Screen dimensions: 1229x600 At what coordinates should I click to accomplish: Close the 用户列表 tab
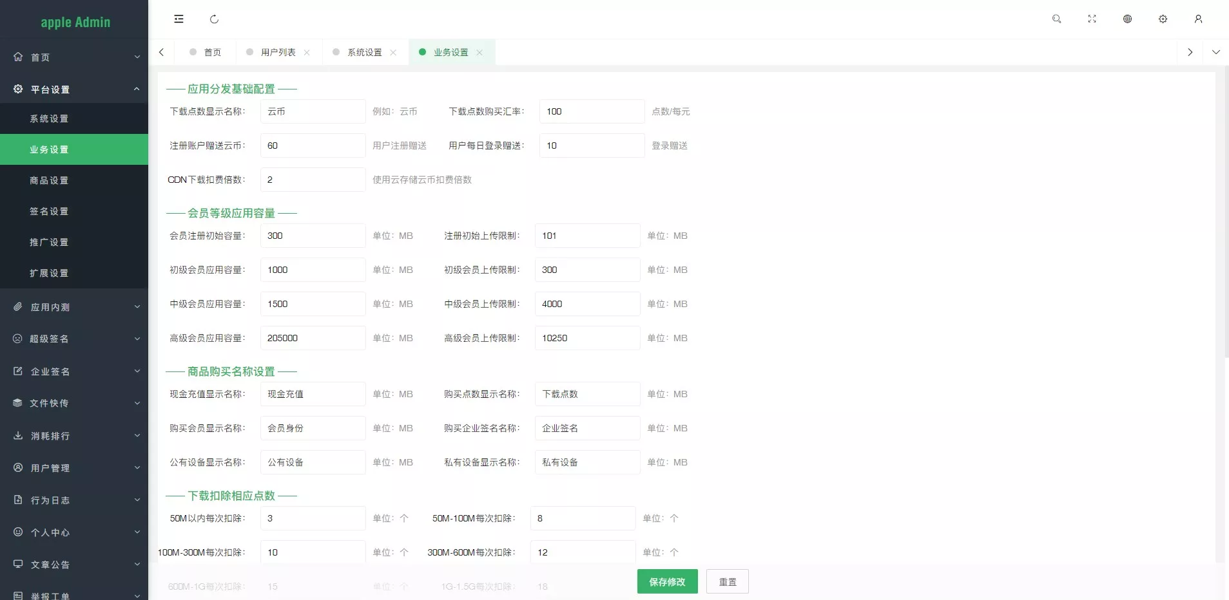(307, 53)
